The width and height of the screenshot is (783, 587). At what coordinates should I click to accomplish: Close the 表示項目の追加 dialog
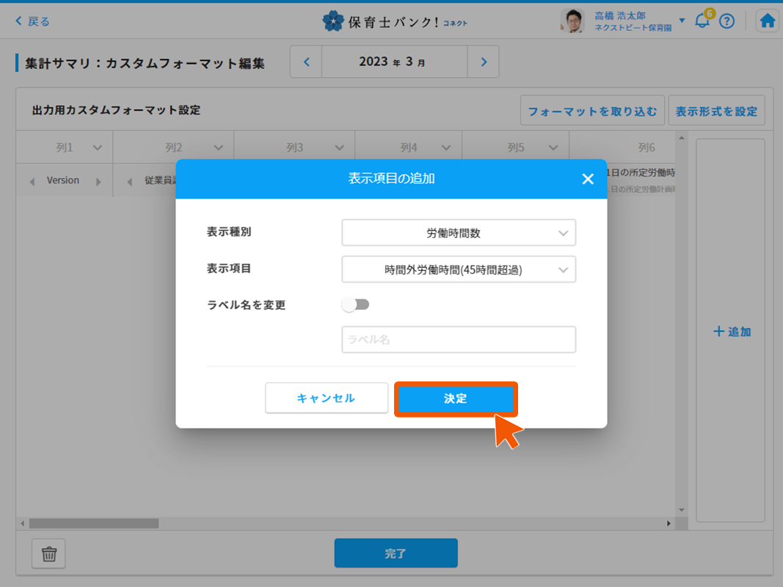tap(587, 179)
